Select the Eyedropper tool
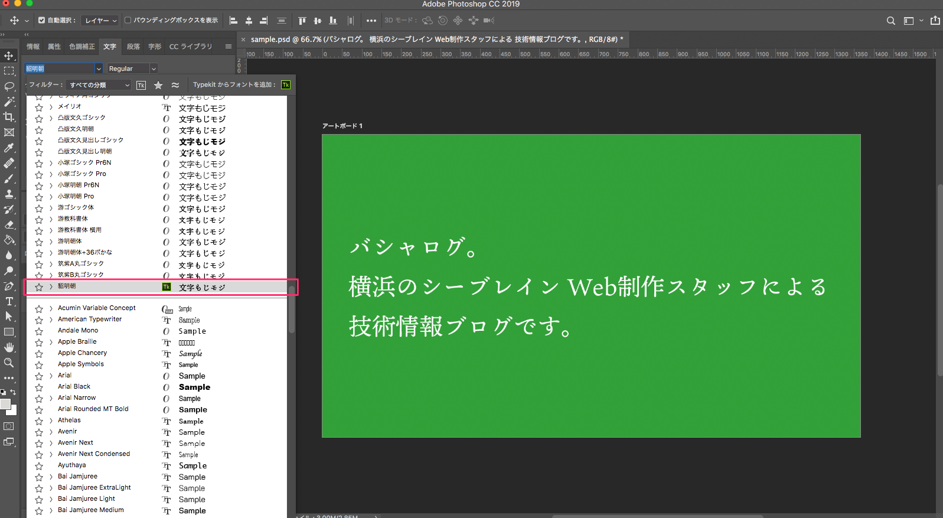 click(9, 148)
